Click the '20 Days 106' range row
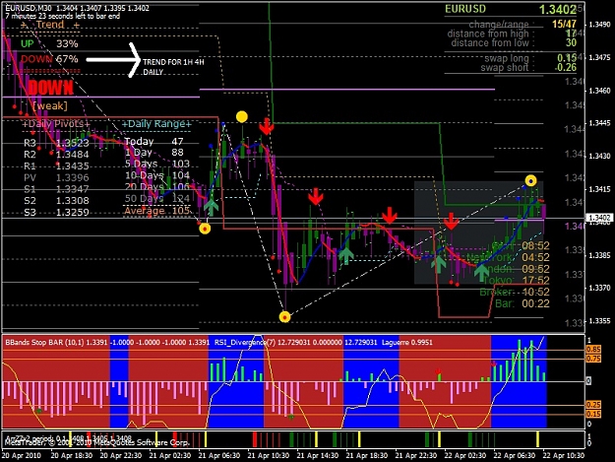615x462 pixels. [156, 187]
